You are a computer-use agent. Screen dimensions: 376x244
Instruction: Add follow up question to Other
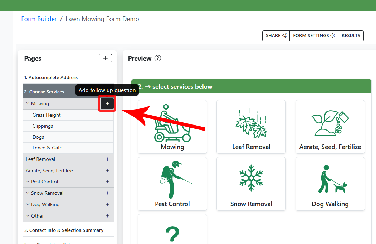[x=107, y=216]
